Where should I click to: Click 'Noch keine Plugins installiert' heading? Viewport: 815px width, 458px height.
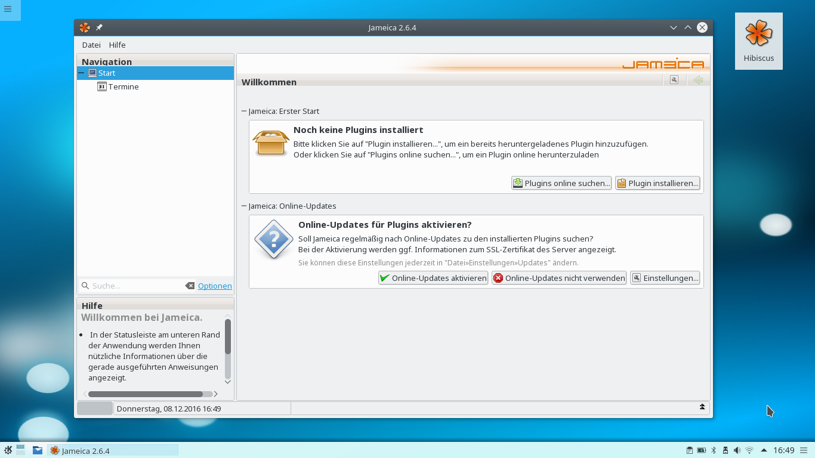point(359,129)
